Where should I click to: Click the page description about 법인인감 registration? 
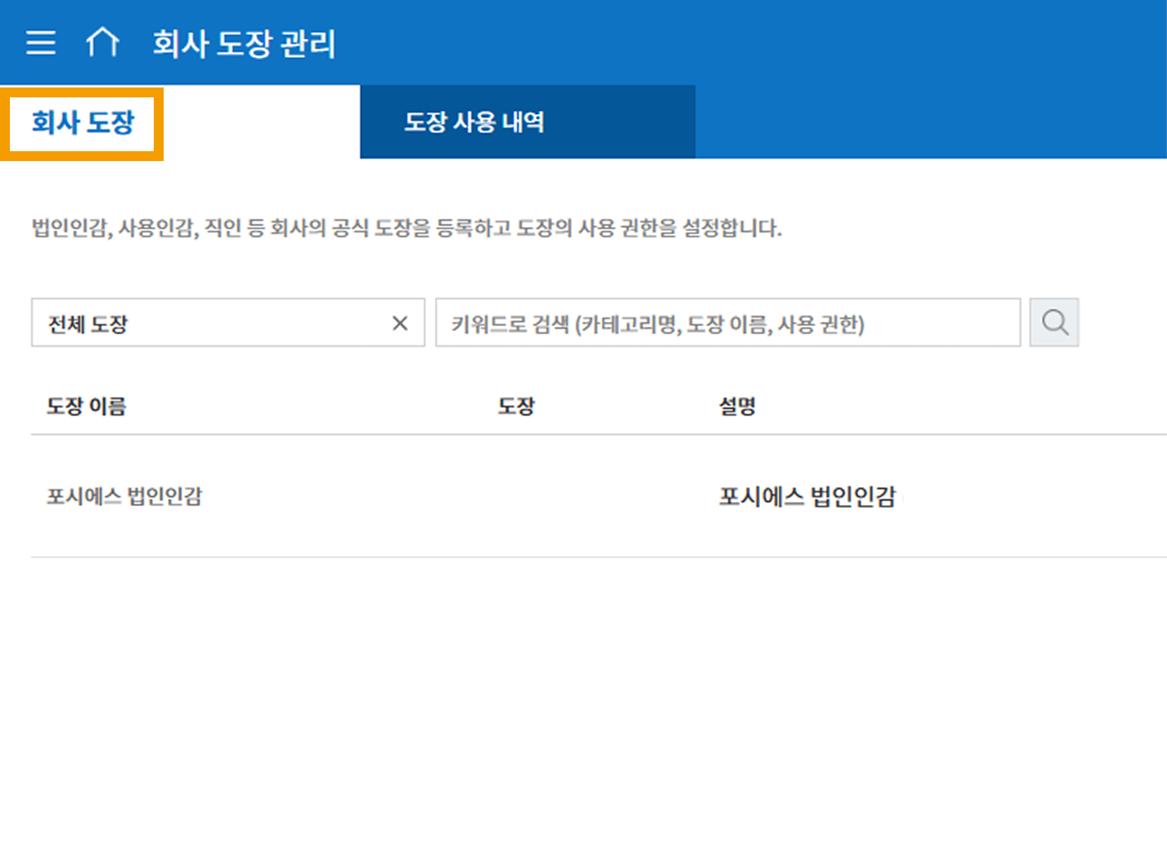407,228
